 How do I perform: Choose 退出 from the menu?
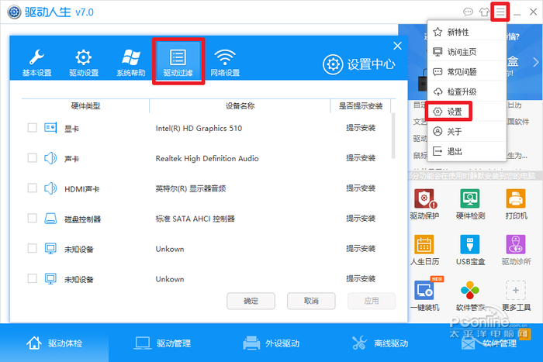pos(467,151)
